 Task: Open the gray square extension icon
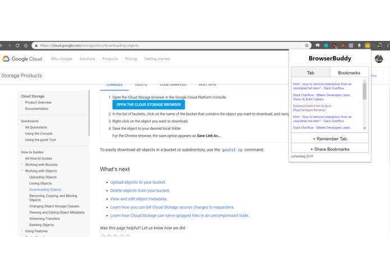pos(351,45)
